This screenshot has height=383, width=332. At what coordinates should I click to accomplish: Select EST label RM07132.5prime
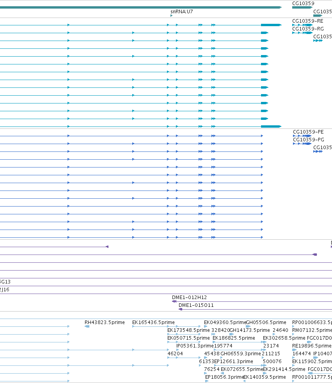312,330
